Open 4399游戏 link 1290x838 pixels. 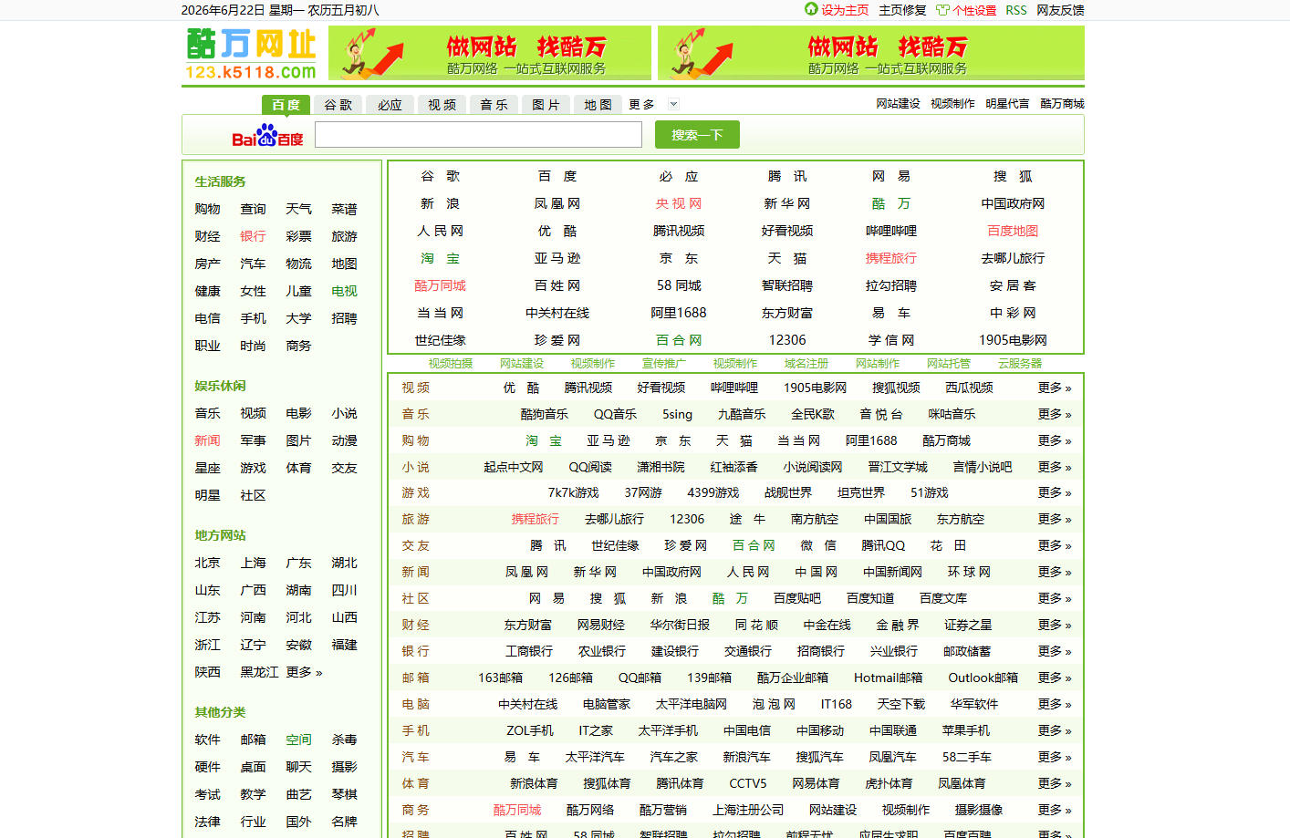coord(713,492)
